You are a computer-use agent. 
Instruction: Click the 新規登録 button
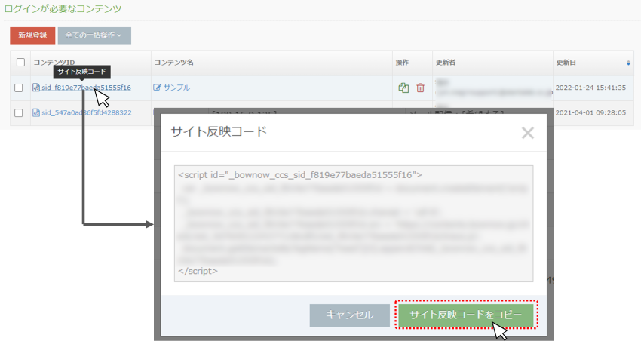pos(32,35)
